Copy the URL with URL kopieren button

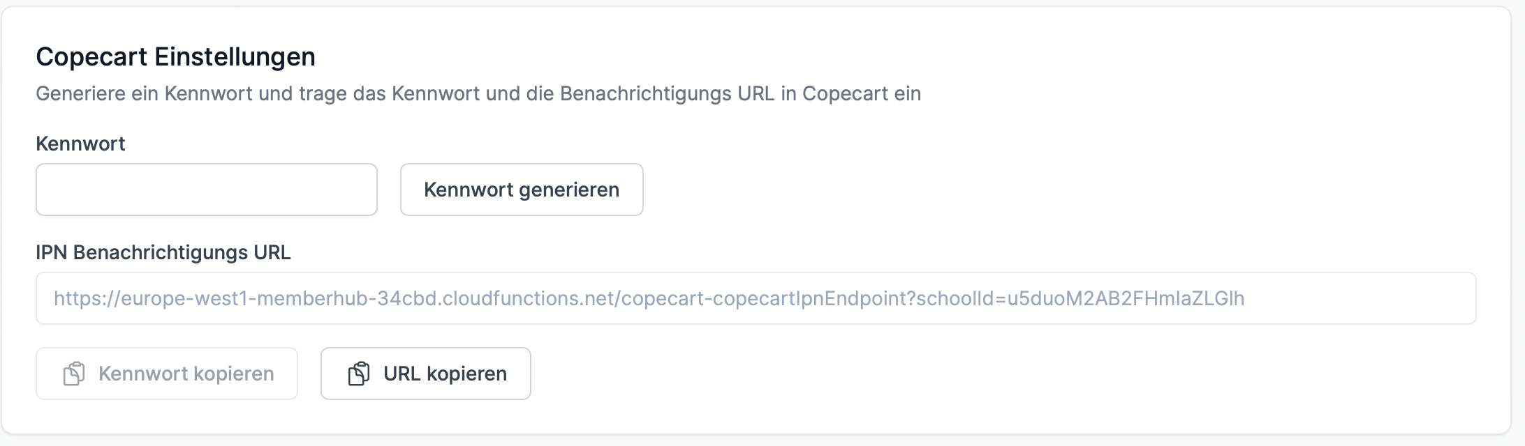tap(425, 374)
